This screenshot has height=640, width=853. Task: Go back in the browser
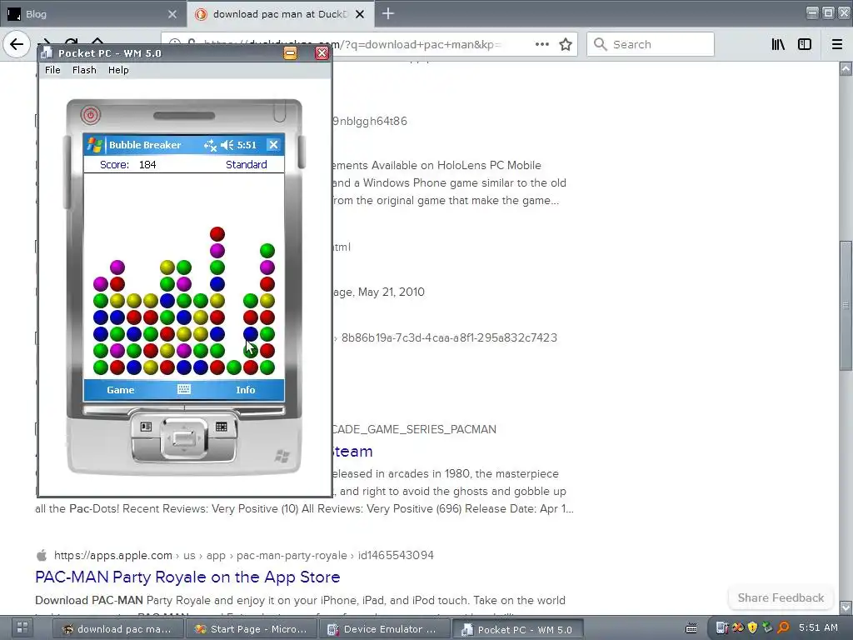pyautogui.click(x=17, y=44)
